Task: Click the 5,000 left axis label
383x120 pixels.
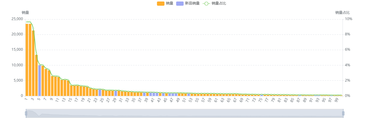Action: [19, 80]
